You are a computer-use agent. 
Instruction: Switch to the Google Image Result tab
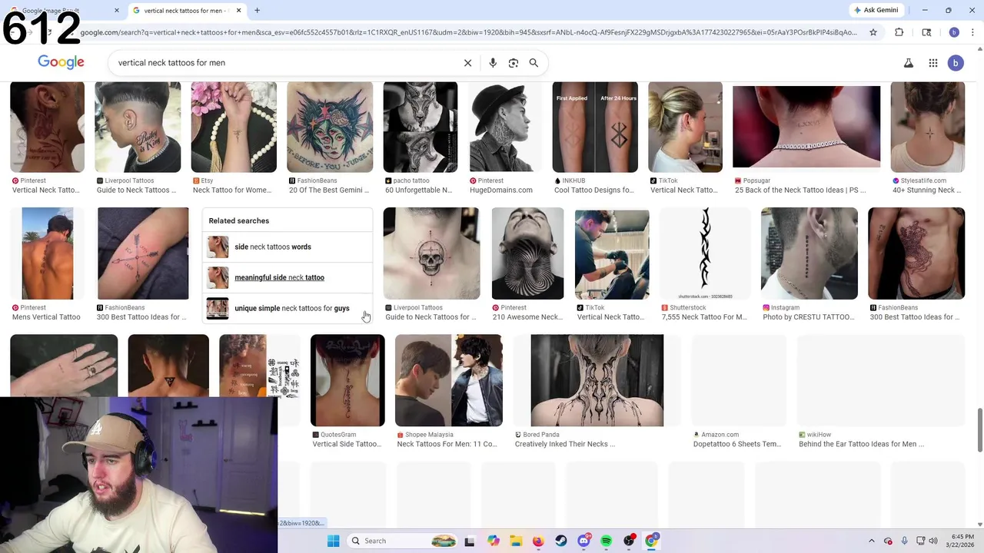(x=61, y=10)
